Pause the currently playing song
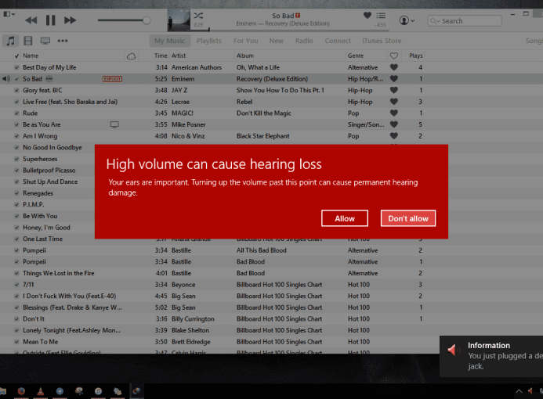Screen dimensions: 543x399 click(x=51, y=20)
